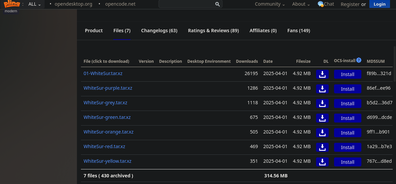Expand the ALL category dropdown
This screenshot has height=184, width=396.
pyautogui.click(x=35, y=4)
